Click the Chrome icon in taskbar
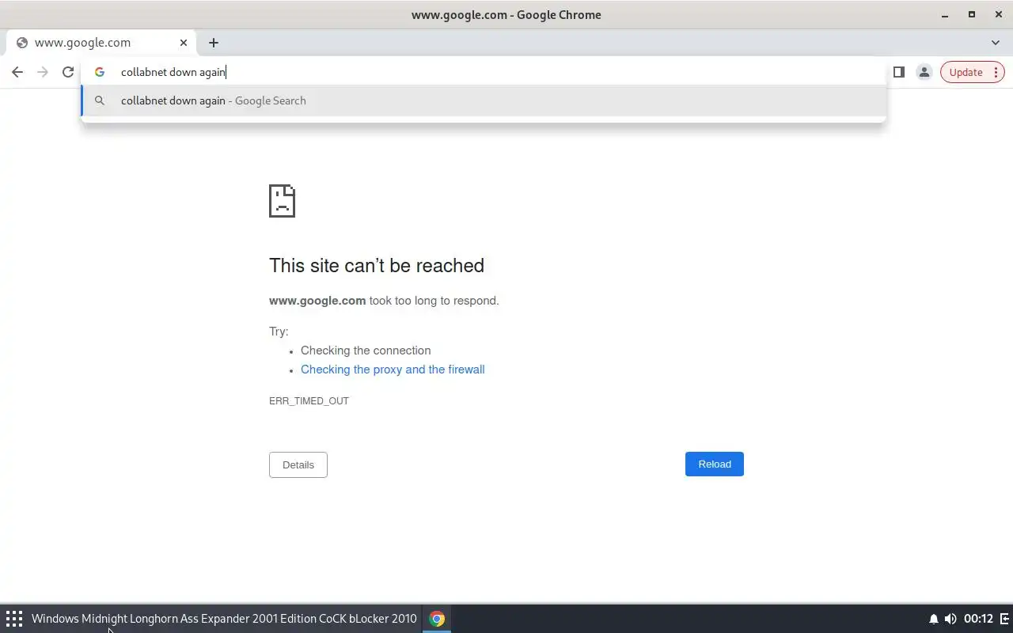Image resolution: width=1013 pixels, height=633 pixels. tap(437, 619)
